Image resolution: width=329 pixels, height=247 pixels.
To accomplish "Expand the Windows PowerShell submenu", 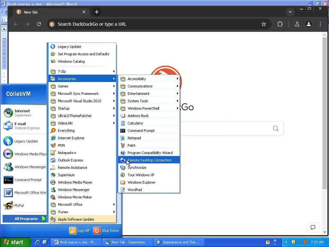I will point(149,108).
